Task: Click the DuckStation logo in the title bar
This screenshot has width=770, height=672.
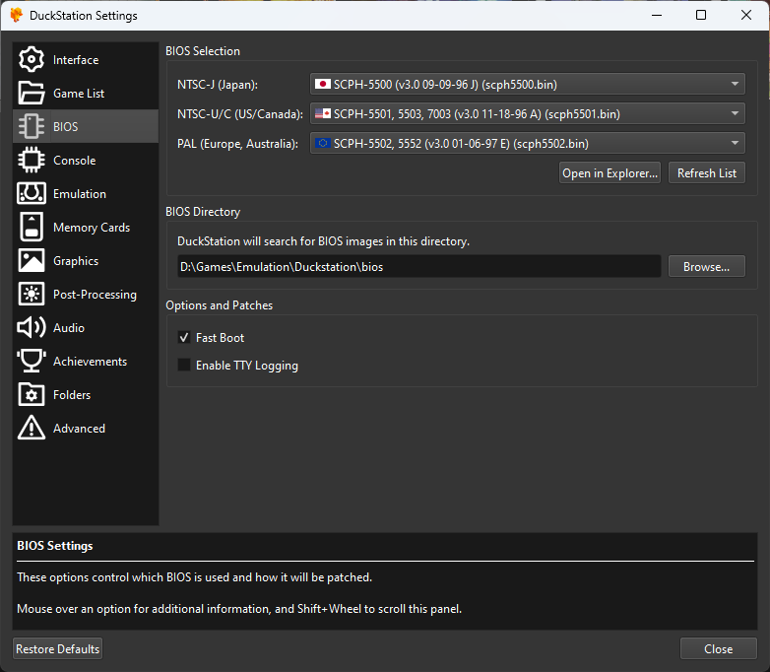Action: coord(16,15)
